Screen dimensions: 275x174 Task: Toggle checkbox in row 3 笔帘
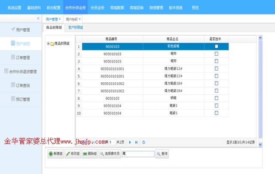coord(217,61)
